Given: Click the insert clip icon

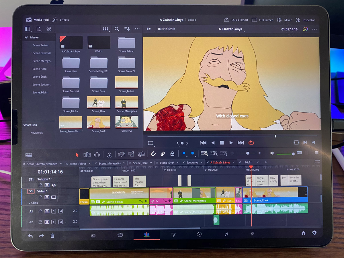Looking at the screenshot, I should click(122, 154).
